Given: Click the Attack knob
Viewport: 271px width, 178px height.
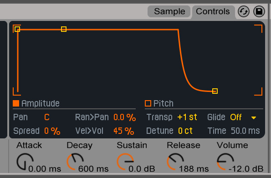Looking at the screenshot, I should pyautogui.click(x=25, y=162).
